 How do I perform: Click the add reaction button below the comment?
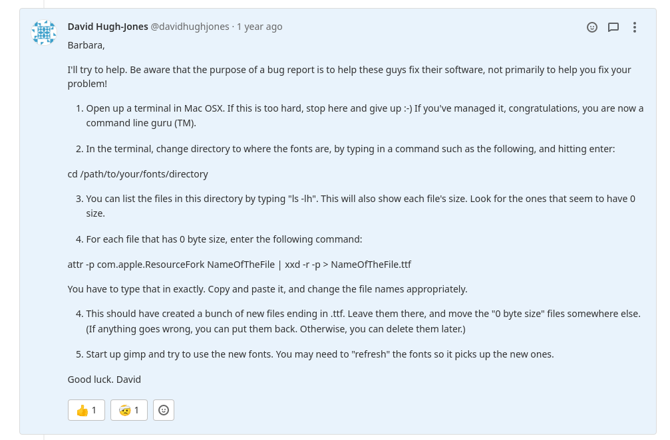[164, 410]
